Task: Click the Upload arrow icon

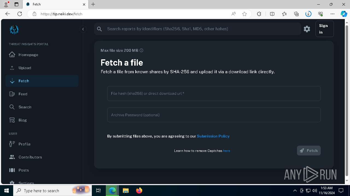Action: point(12,68)
